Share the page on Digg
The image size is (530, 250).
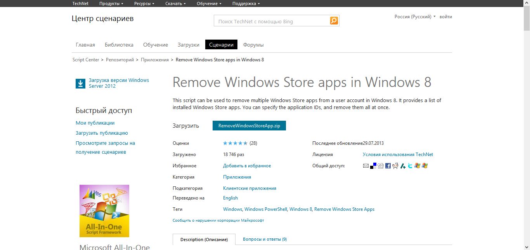coord(380,166)
